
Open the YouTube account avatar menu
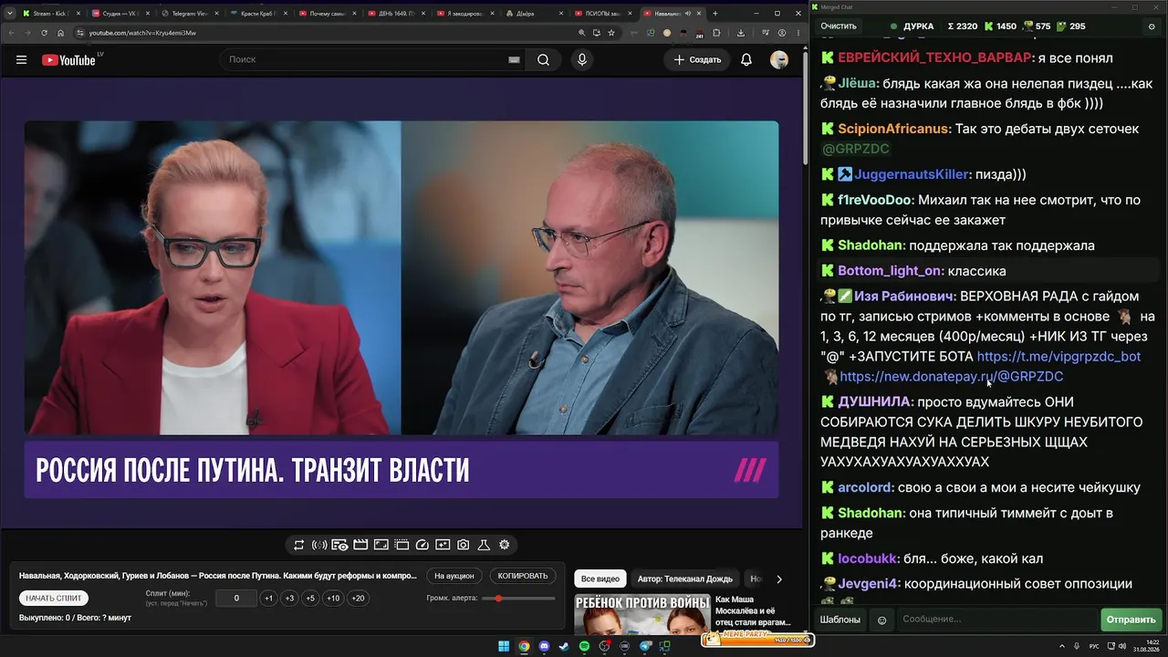pyautogui.click(x=779, y=59)
